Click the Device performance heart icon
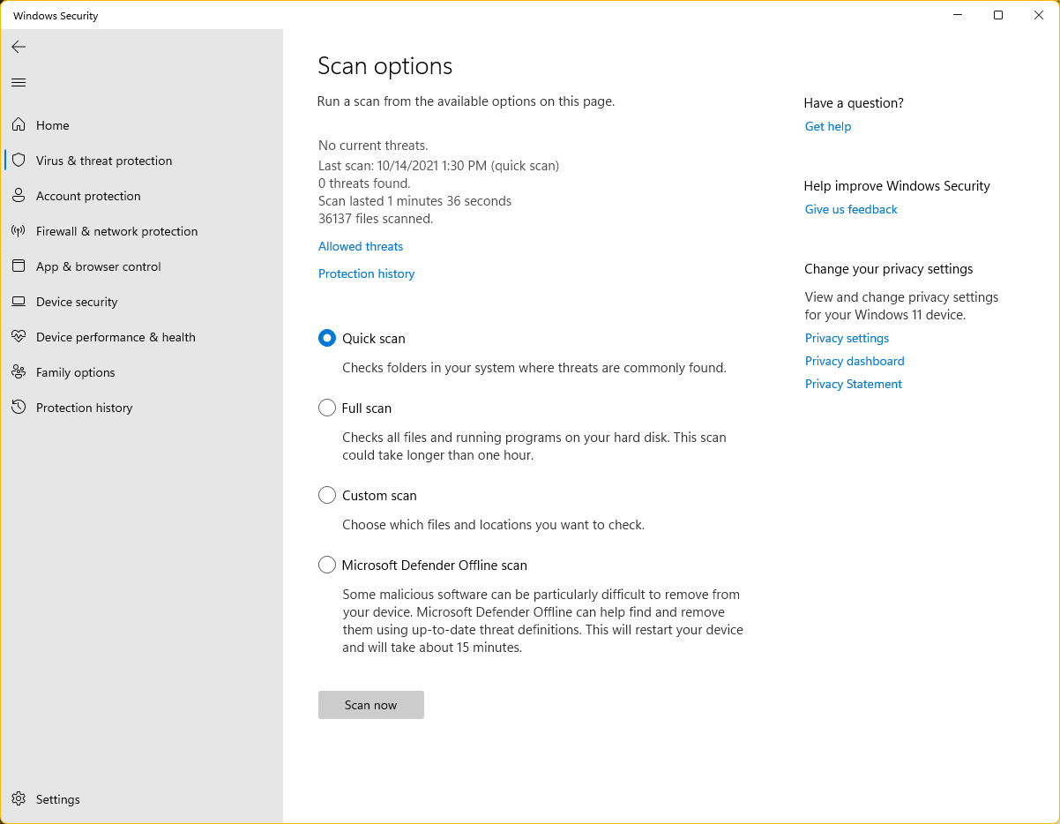Image resolution: width=1060 pixels, height=824 pixels. 19,337
